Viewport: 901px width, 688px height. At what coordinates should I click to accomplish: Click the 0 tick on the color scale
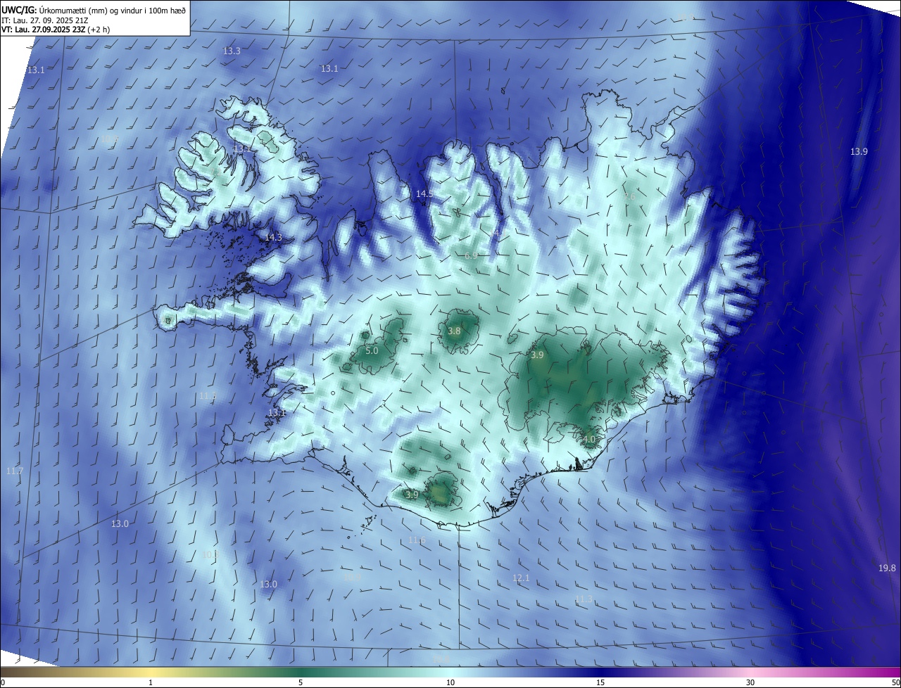(x=3, y=682)
